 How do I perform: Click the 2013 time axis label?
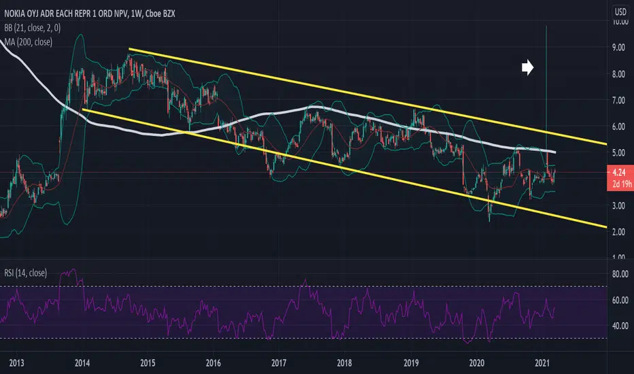(x=16, y=362)
